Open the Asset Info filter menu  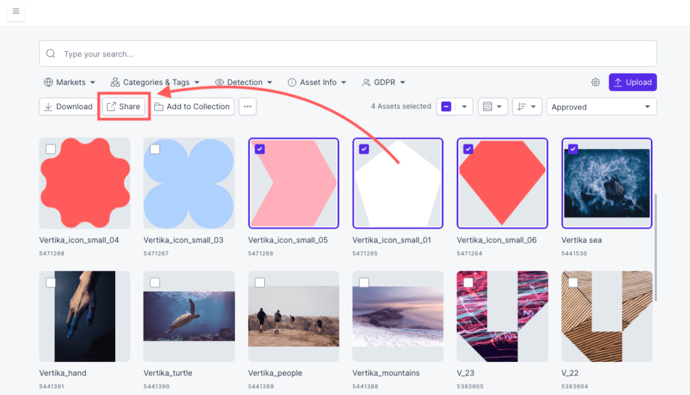click(317, 82)
